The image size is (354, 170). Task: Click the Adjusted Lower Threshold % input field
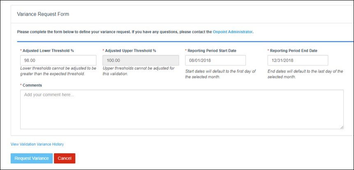click(x=58, y=60)
